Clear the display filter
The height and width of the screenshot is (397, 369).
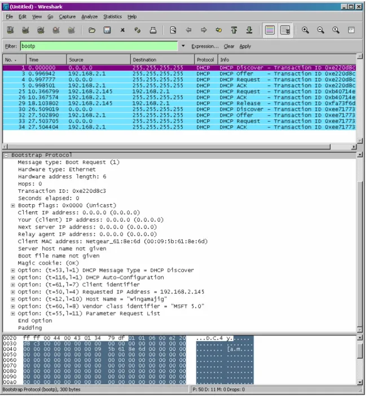(229, 46)
